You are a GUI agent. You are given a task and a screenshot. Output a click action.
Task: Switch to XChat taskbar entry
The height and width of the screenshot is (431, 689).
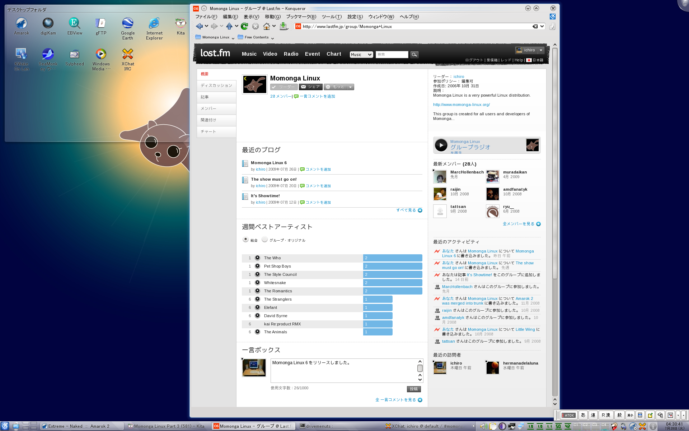(x=424, y=426)
